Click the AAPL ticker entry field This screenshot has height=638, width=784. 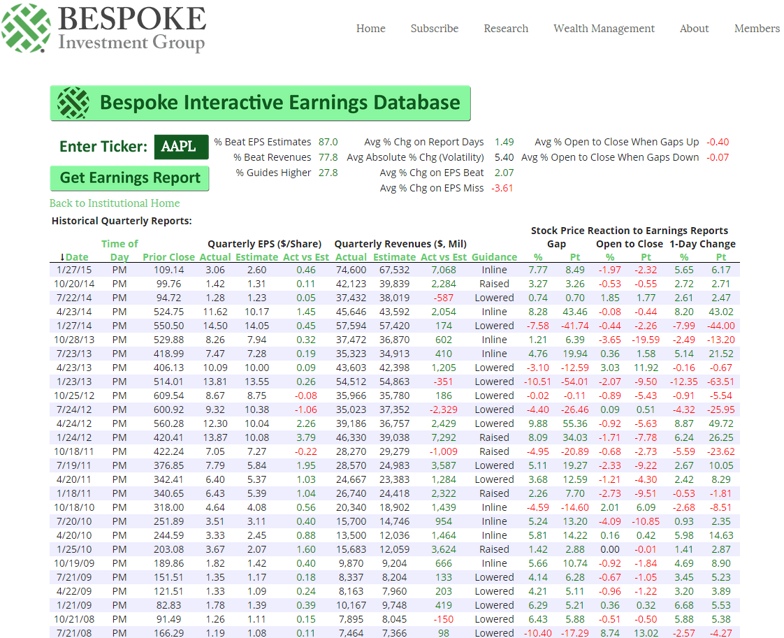pos(181,147)
